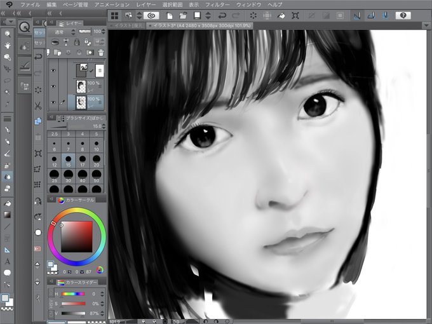Click the lock layer padlock icon
Screen dimensions: 432x324
tap(77, 42)
